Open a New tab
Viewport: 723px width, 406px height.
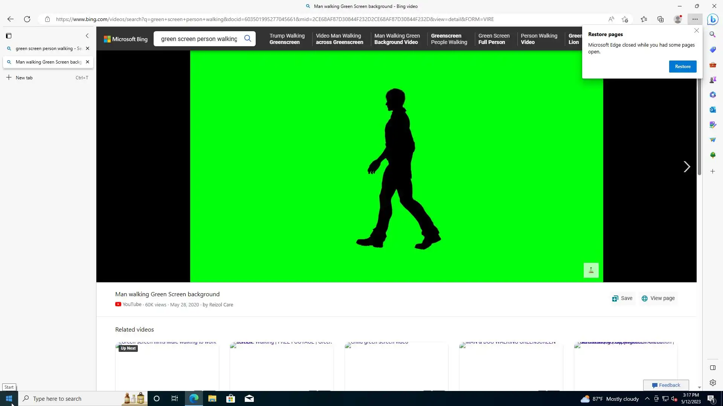pos(24,78)
